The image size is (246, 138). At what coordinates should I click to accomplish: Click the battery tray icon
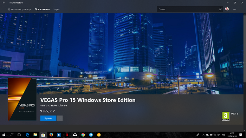(211, 135)
